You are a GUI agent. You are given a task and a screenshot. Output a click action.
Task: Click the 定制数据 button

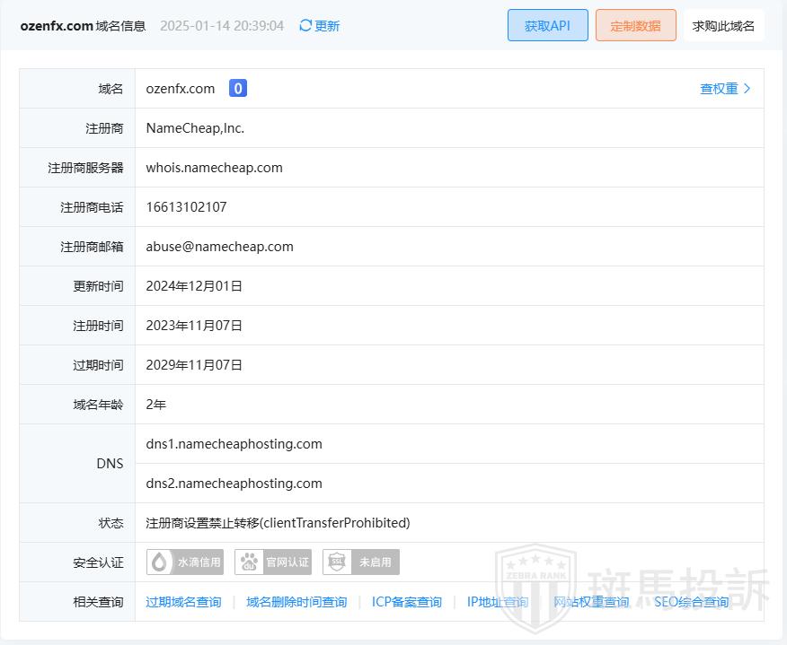tap(635, 25)
